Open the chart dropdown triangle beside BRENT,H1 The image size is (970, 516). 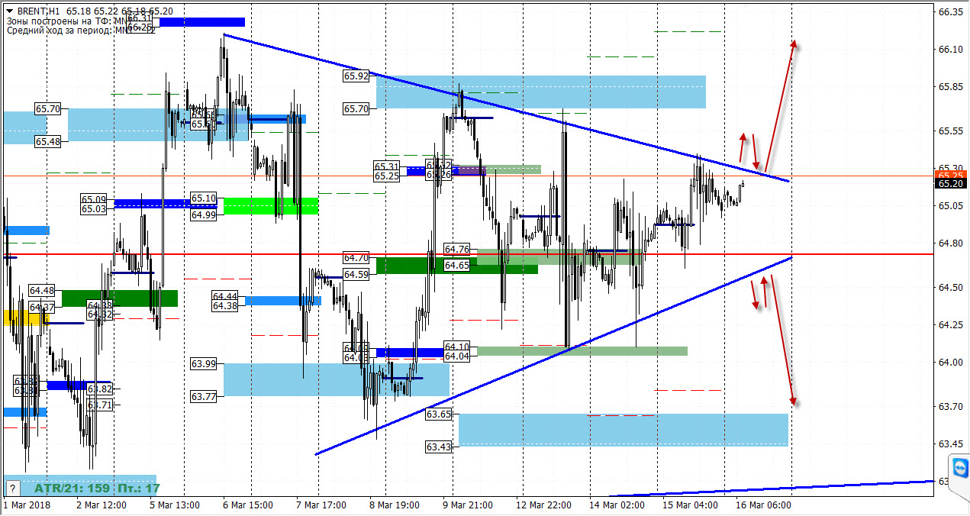coord(9,11)
